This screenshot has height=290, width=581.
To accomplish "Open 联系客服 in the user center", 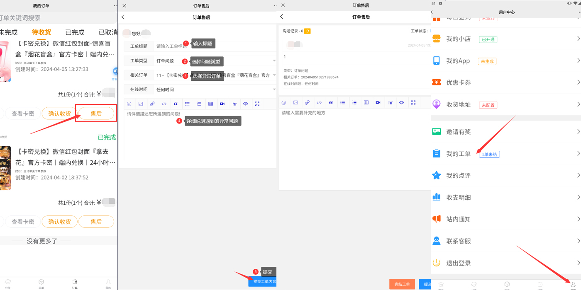I will [506, 241].
